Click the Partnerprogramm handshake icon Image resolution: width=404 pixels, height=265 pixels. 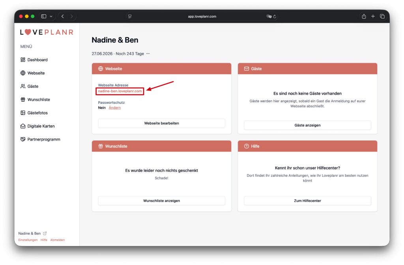pyautogui.click(x=23, y=139)
